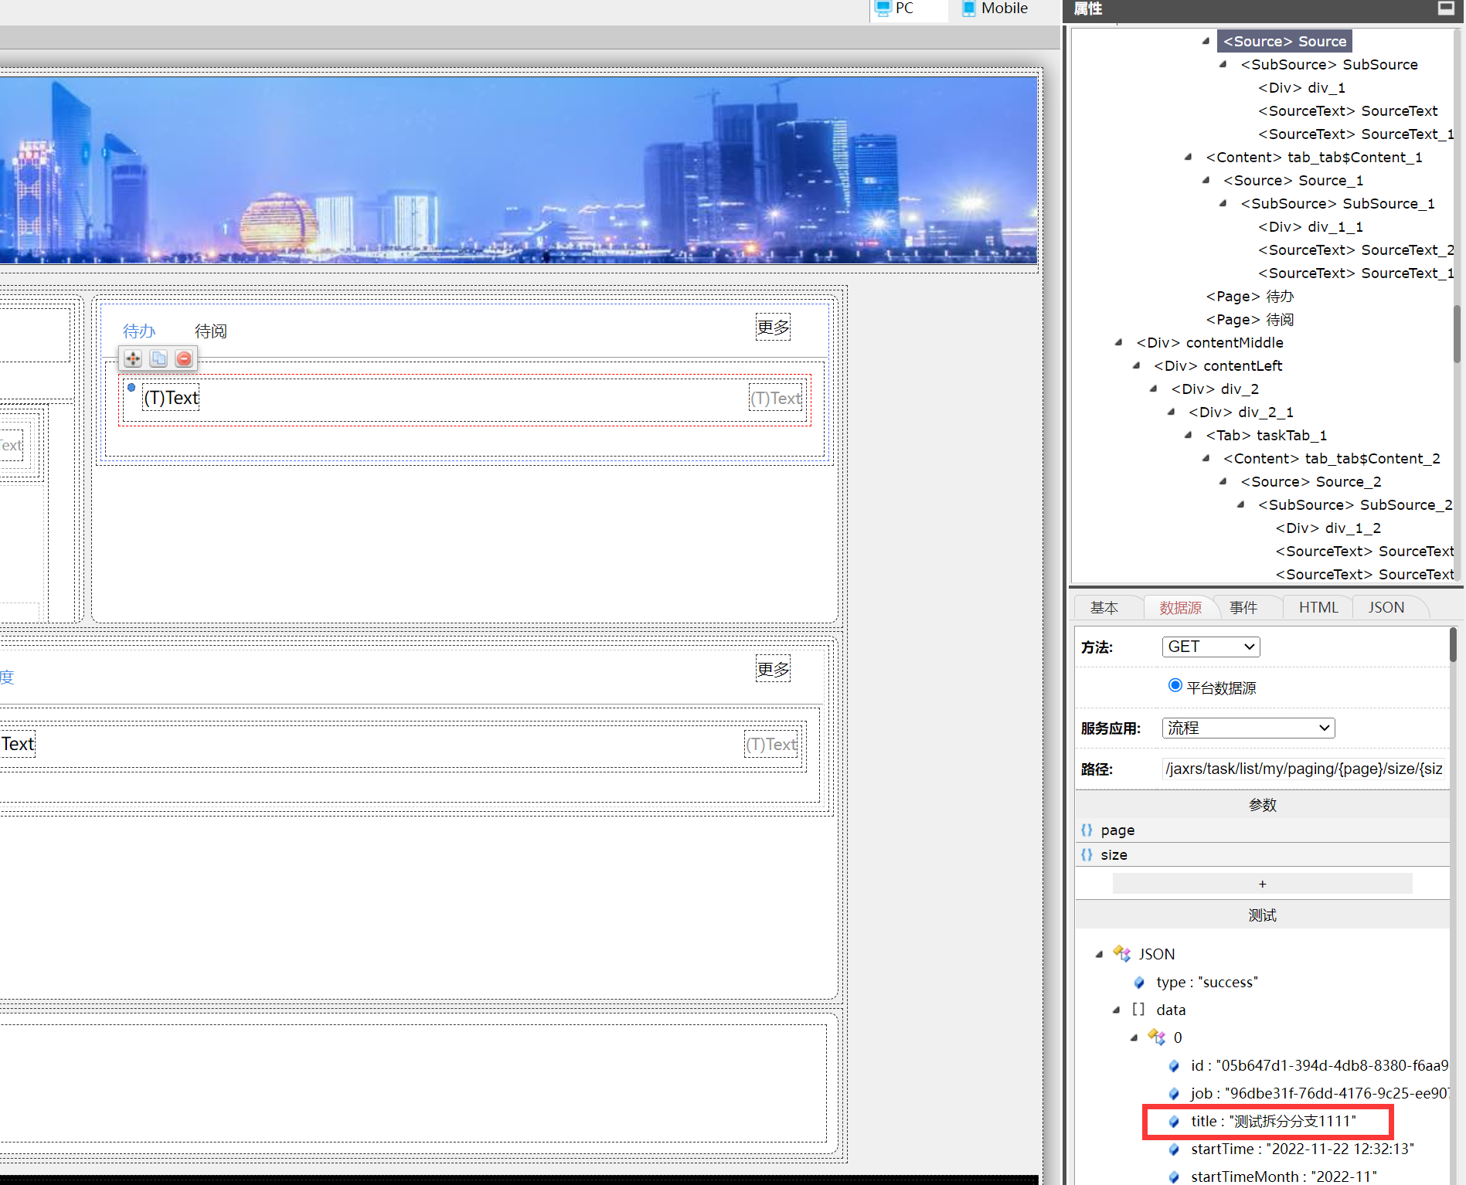1466x1185 pixels.
Task: Switch to the 事件 tab
Action: (1243, 608)
